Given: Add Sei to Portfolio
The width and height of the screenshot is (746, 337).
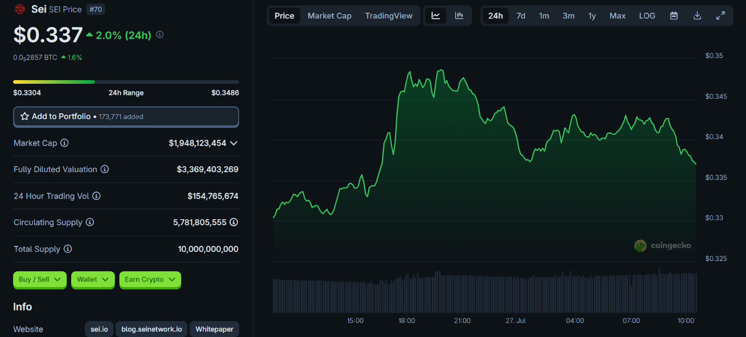Looking at the screenshot, I should click(x=126, y=117).
